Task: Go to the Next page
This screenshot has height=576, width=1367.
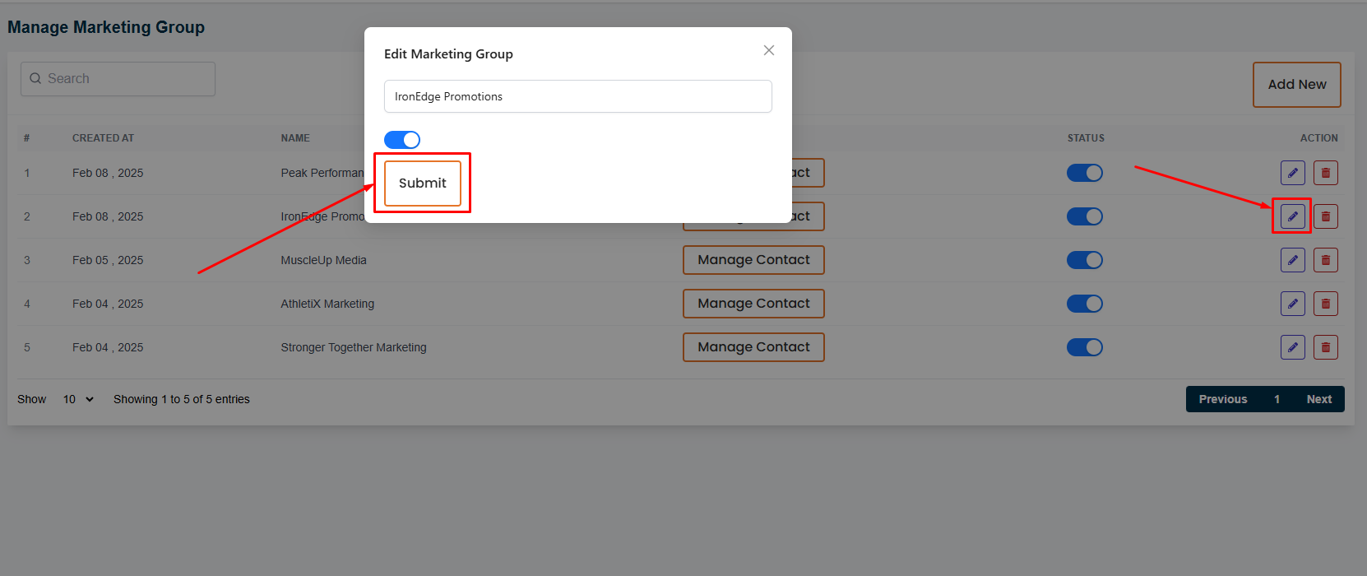Action: pos(1318,399)
